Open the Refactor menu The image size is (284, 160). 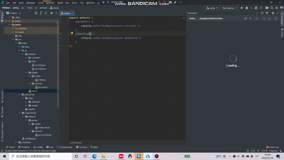(x=50, y=3)
